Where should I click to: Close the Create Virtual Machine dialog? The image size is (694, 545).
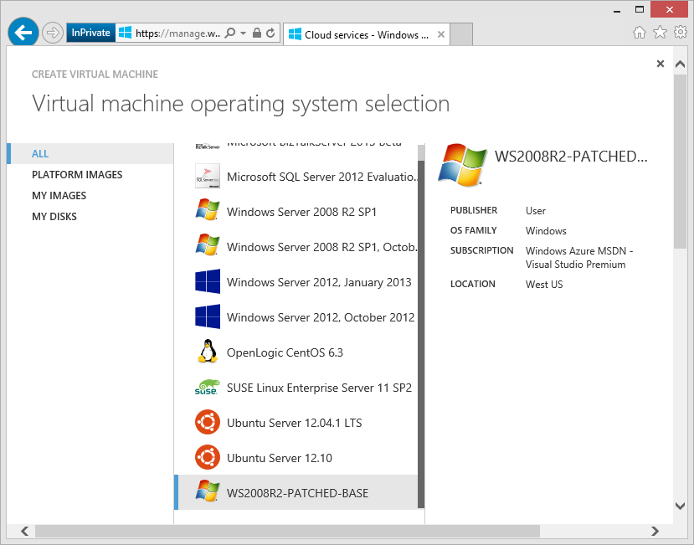click(660, 64)
